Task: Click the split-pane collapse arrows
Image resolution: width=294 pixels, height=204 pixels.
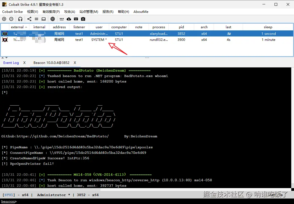Action: 4,58
